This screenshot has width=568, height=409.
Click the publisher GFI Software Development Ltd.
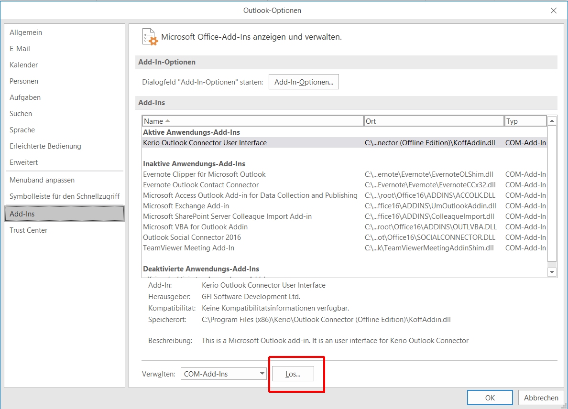pos(251,297)
